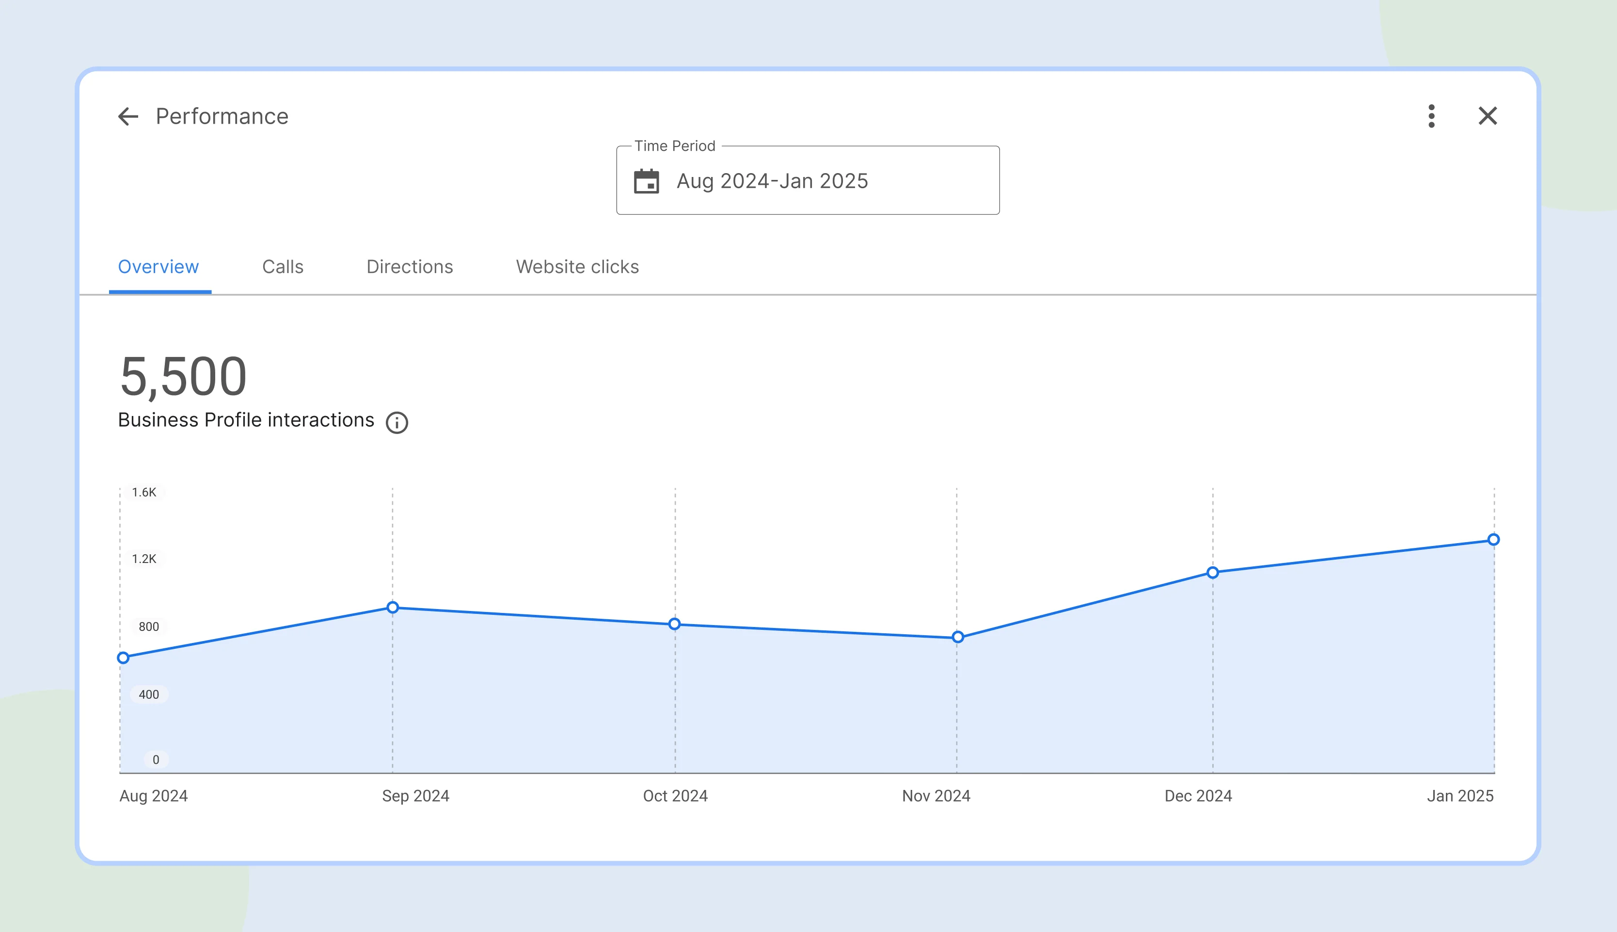1617x932 pixels.
Task: Click the Sep 2024 data point on chart
Action: tap(393, 608)
